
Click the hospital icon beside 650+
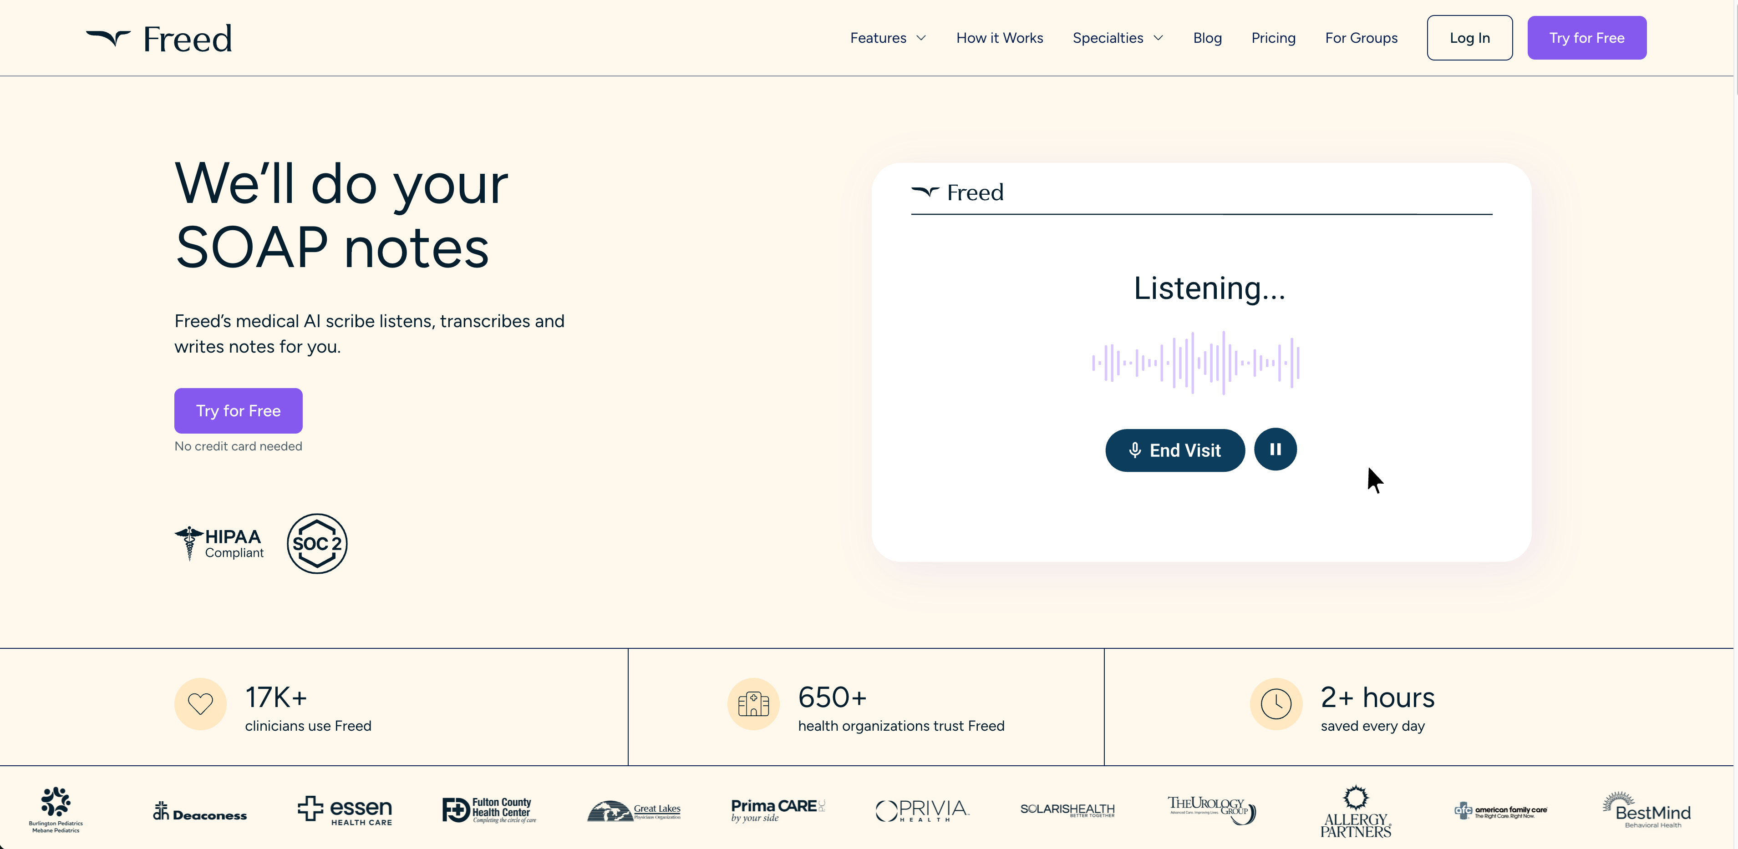(x=753, y=704)
